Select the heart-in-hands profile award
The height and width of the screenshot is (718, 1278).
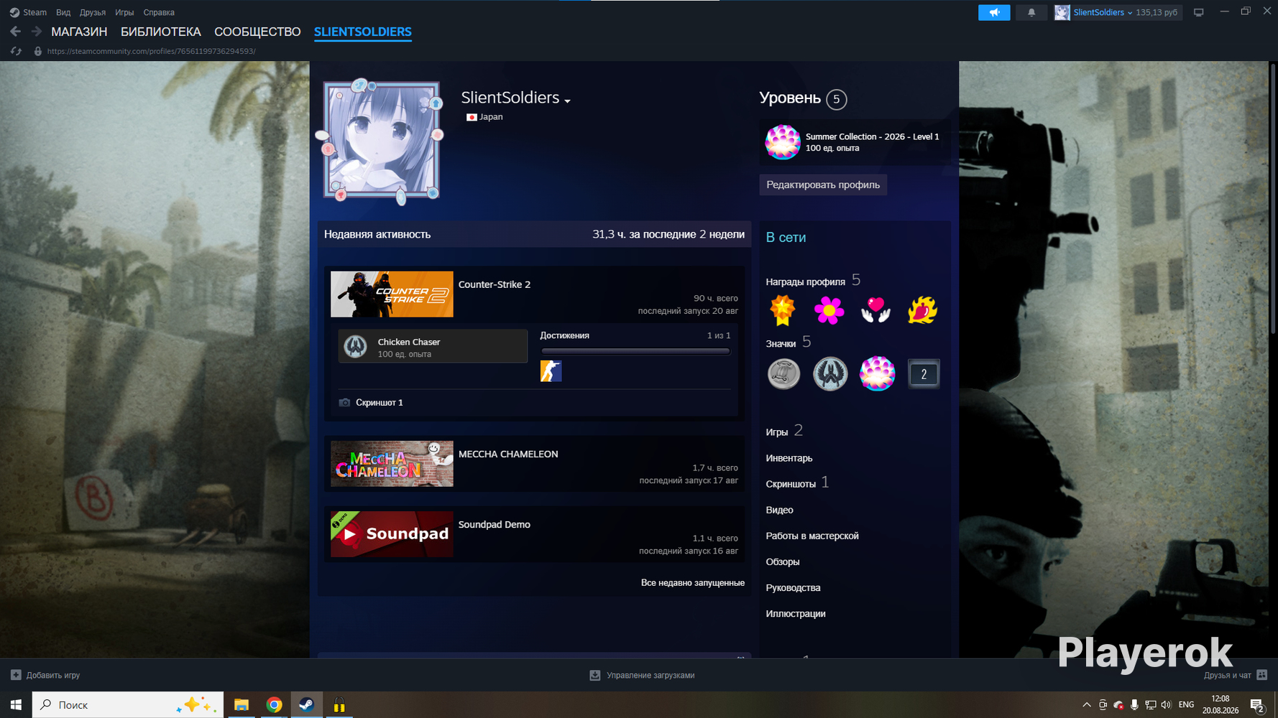(x=875, y=310)
